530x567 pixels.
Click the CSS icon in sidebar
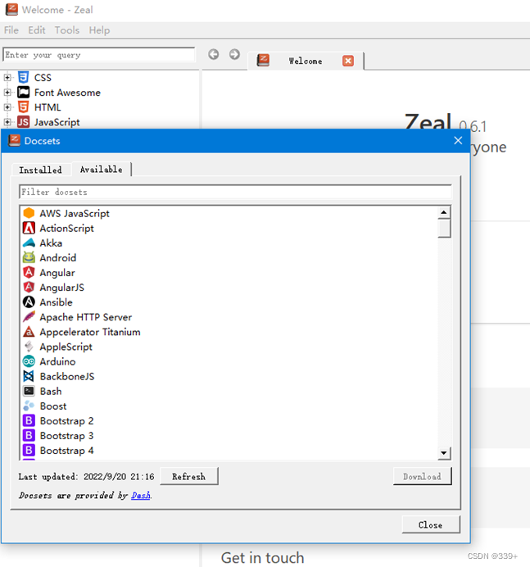(24, 77)
